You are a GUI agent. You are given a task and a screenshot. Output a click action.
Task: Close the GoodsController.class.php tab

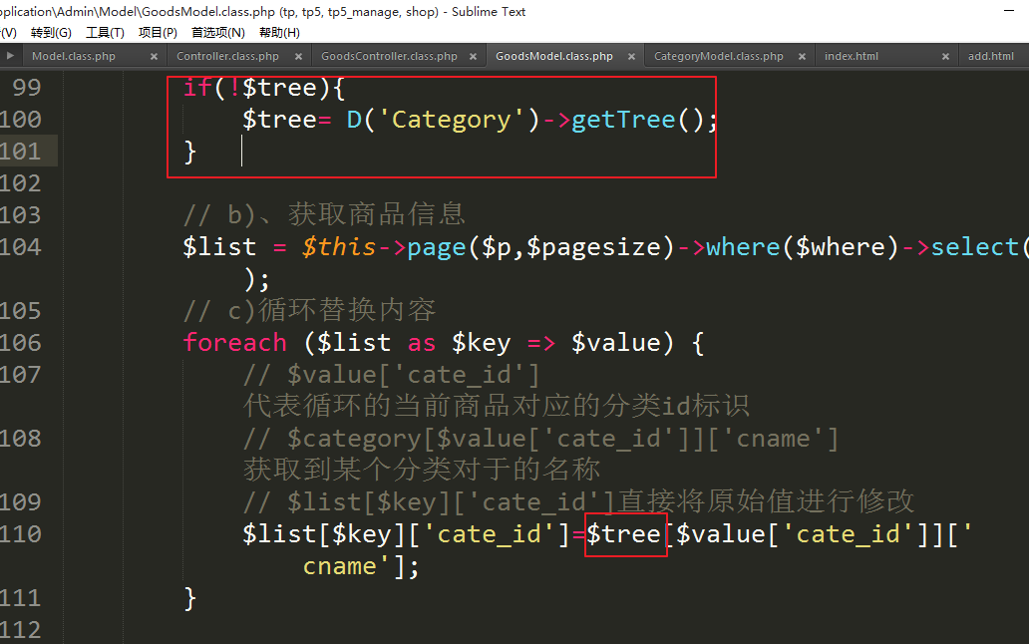click(473, 57)
